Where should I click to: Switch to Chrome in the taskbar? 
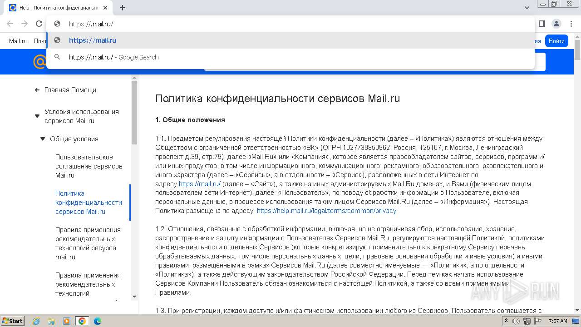82,321
